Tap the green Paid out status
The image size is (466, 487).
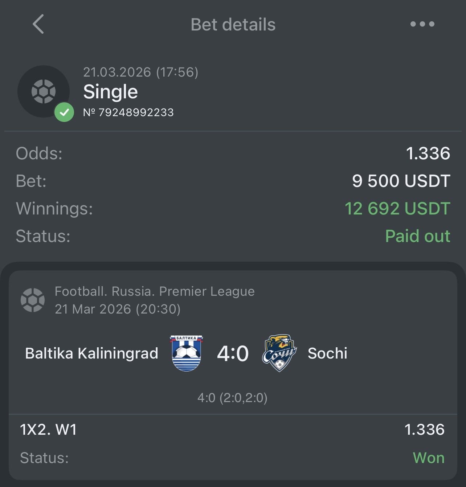pyautogui.click(x=418, y=236)
